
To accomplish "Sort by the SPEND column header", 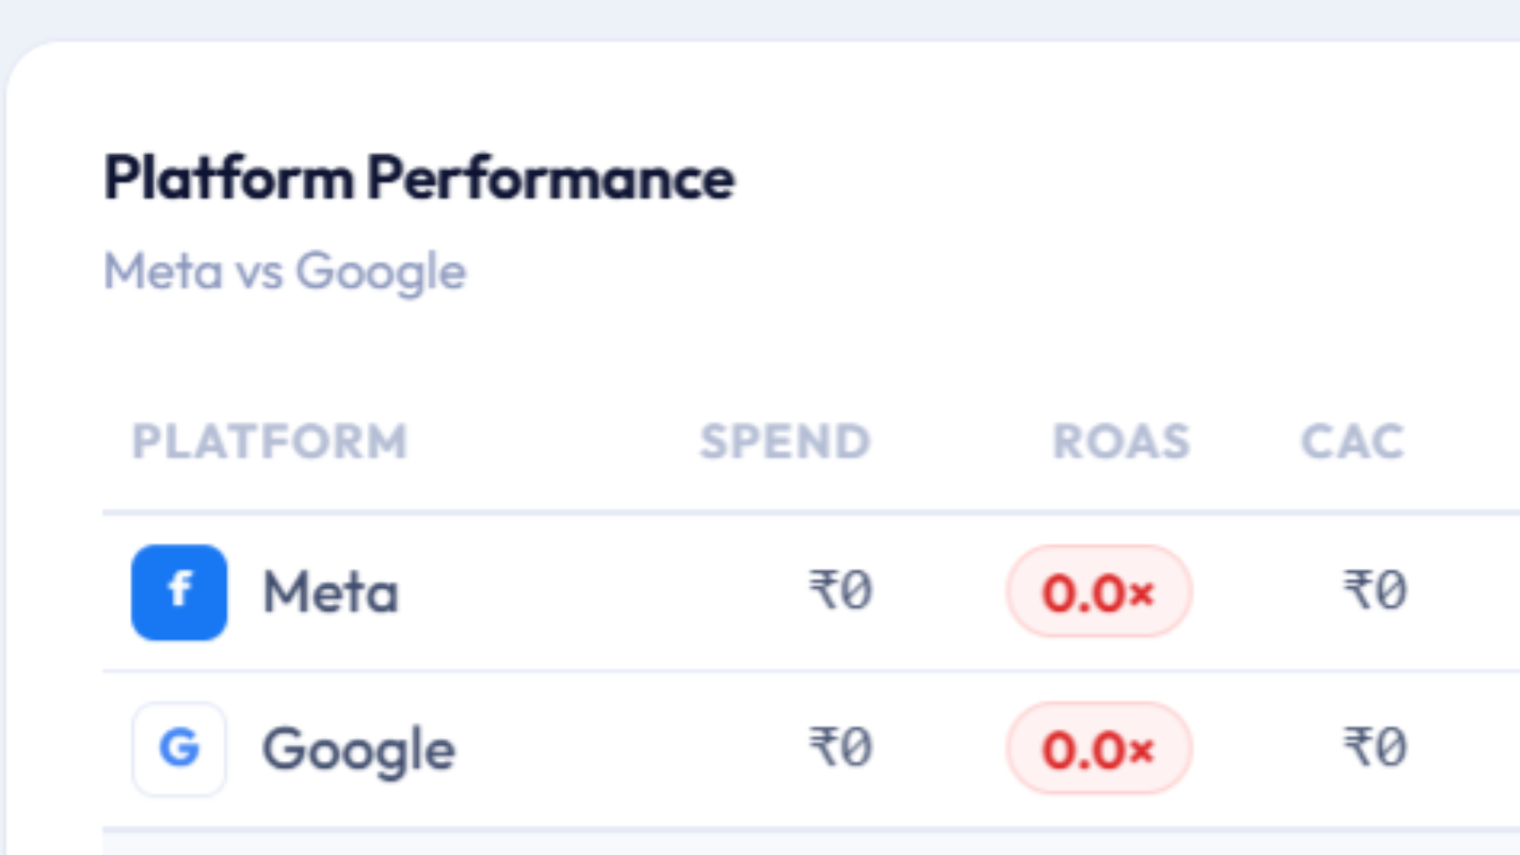I will [785, 442].
